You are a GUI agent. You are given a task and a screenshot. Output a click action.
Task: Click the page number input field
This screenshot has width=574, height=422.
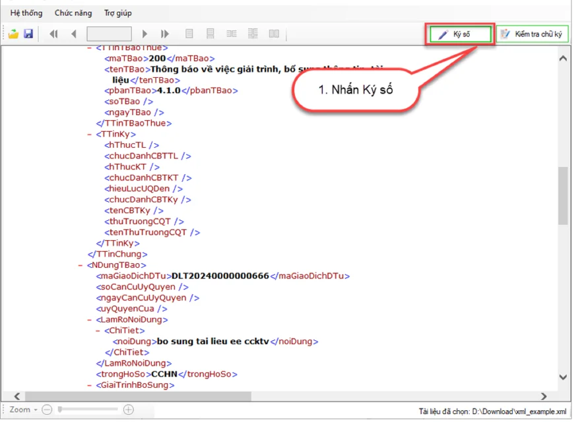tap(109, 34)
